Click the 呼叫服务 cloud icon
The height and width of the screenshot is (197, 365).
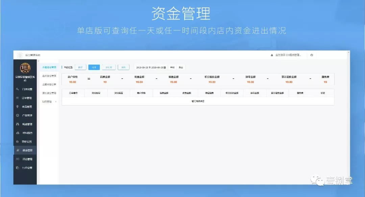click(18, 133)
